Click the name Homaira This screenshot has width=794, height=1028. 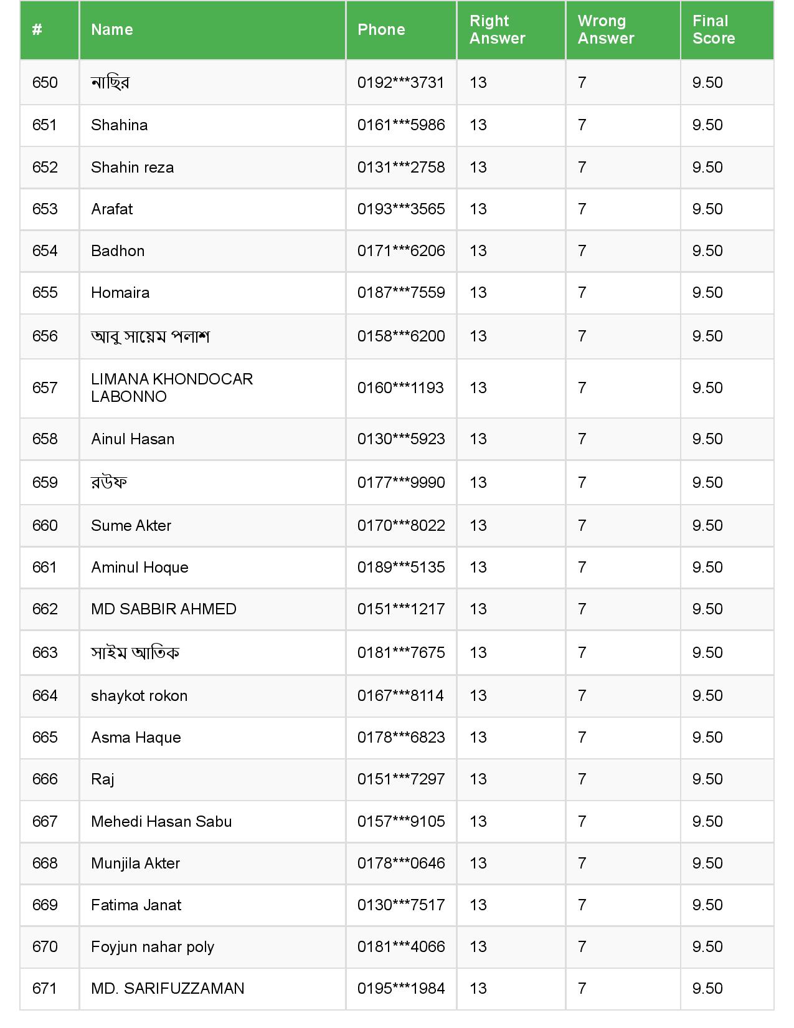120,292
